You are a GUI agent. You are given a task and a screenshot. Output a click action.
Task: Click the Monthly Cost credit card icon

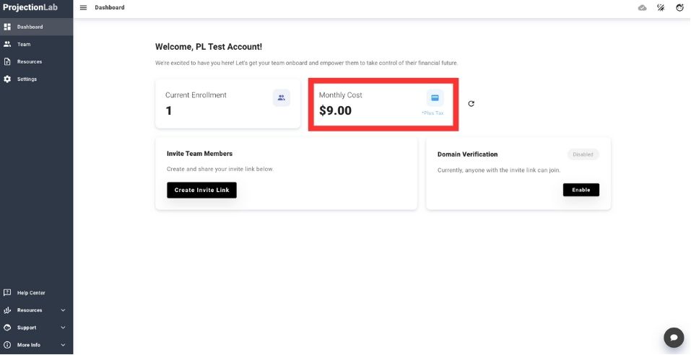435,97
